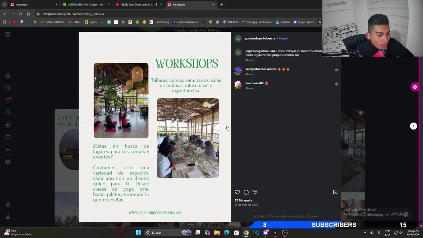Follow pajaresdeyerbabuena via Seguir

pyautogui.click(x=283, y=38)
